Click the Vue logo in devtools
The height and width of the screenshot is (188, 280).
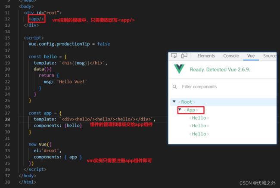pyautogui.click(x=179, y=69)
